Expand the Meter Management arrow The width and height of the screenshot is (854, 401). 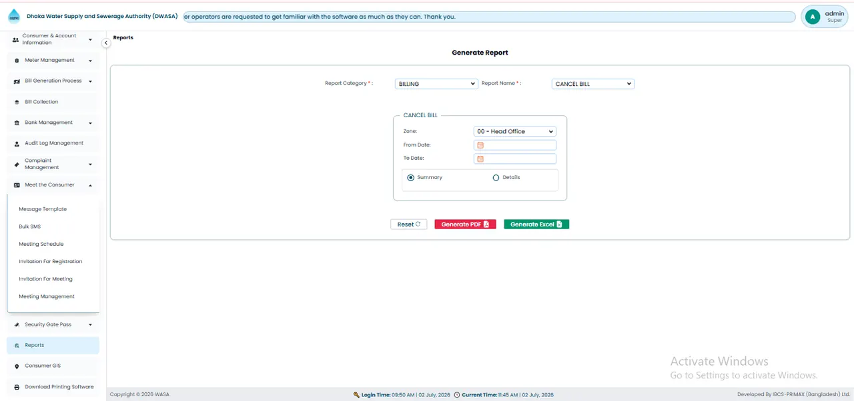[x=90, y=61]
